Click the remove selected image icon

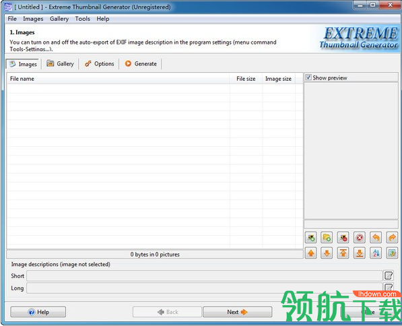pyautogui.click(x=343, y=238)
